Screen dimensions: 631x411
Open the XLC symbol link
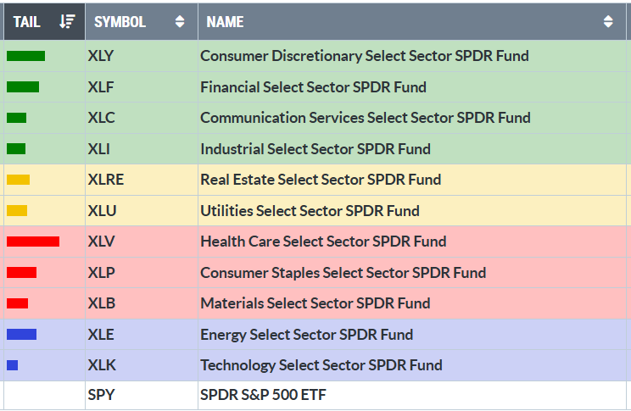101,118
